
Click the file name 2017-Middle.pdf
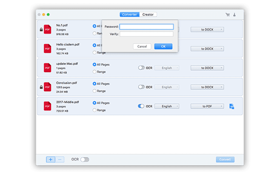[68, 102]
